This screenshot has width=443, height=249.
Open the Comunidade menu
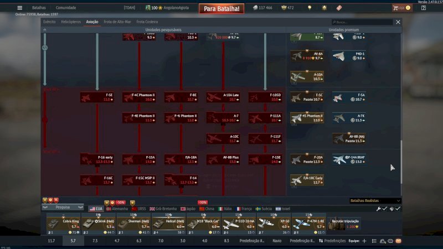click(66, 8)
